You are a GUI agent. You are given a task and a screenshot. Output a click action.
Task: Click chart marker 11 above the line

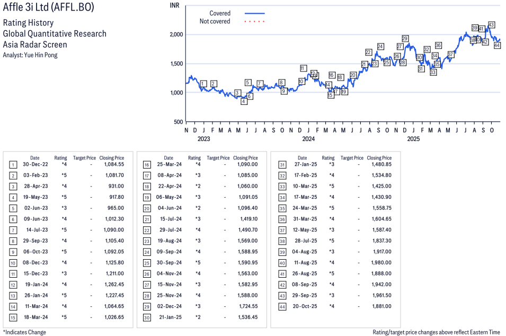(303, 68)
